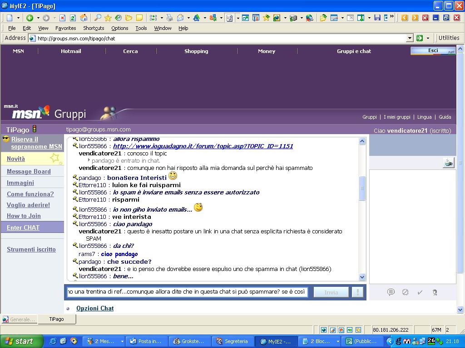Open the Options menu
This screenshot has height=348, width=465.
point(120,28)
